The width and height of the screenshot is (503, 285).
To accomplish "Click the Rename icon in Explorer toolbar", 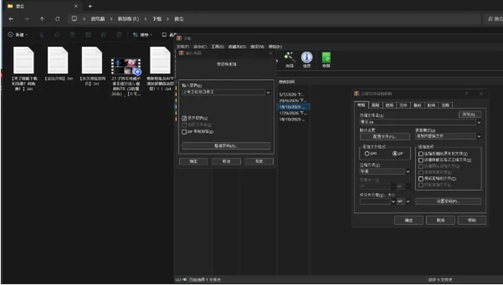I will click(x=88, y=35).
